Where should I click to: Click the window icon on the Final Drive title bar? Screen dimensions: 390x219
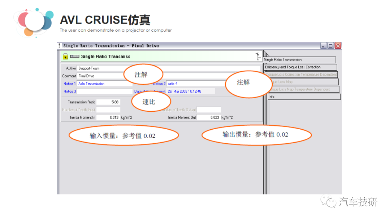tap(330, 46)
